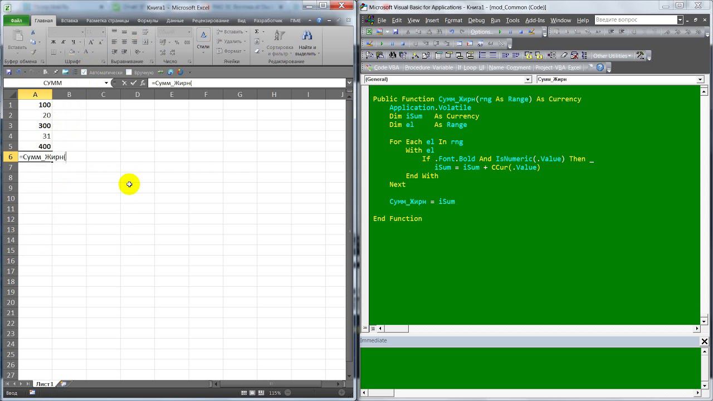Enable the Вручную calculation checkbox
The image size is (713, 401).
(129, 72)
